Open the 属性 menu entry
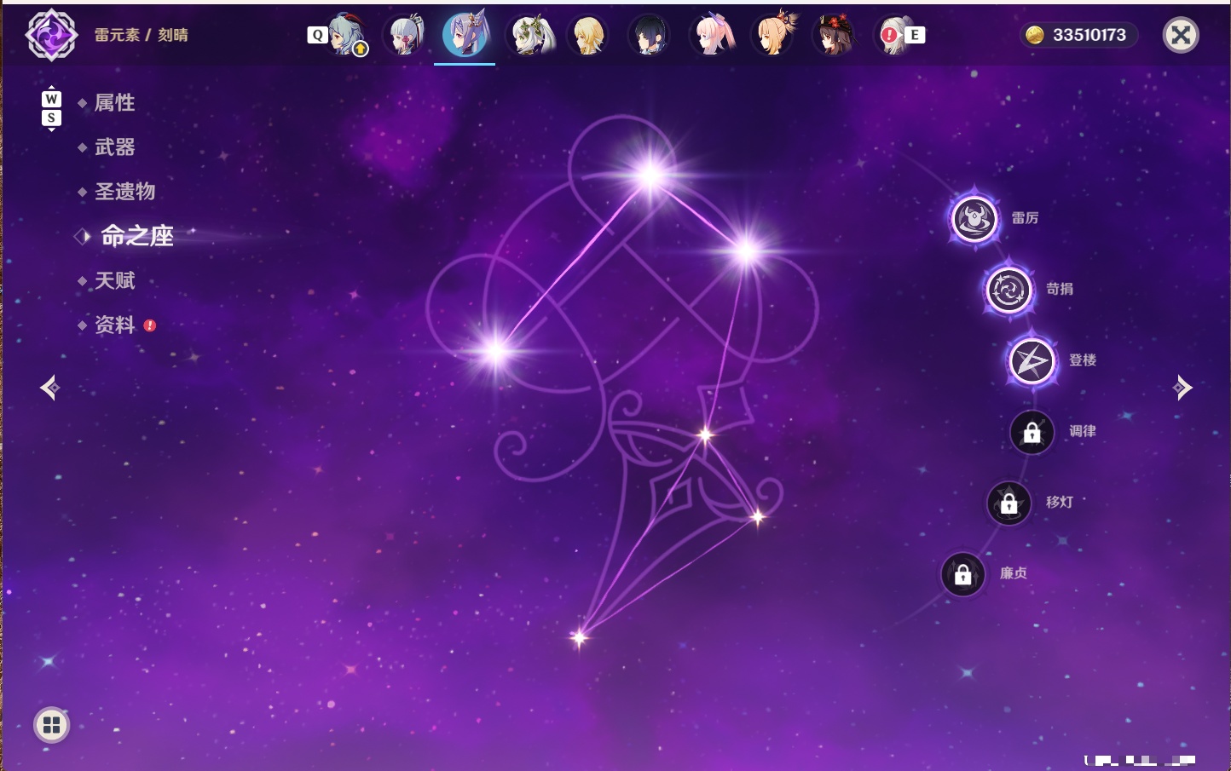This screenshot has height=771, width=1231. pyautogui.click(x=114, y=103)
